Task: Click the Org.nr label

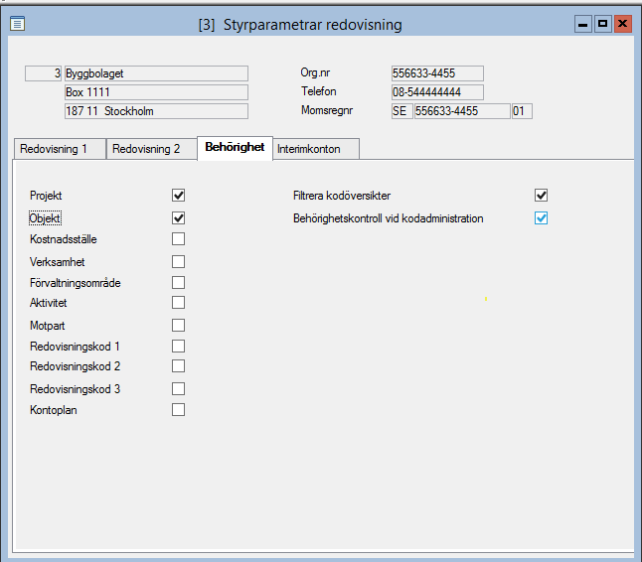Action: (315, 72)
